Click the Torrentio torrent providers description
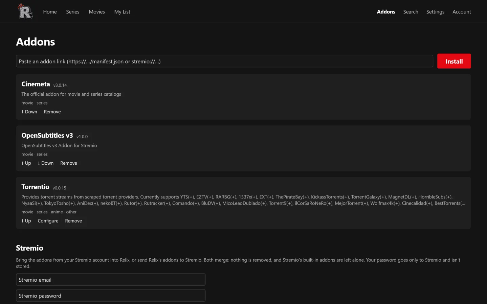The width and height of the screenshot is (487, 304). [x=243, y=200]
